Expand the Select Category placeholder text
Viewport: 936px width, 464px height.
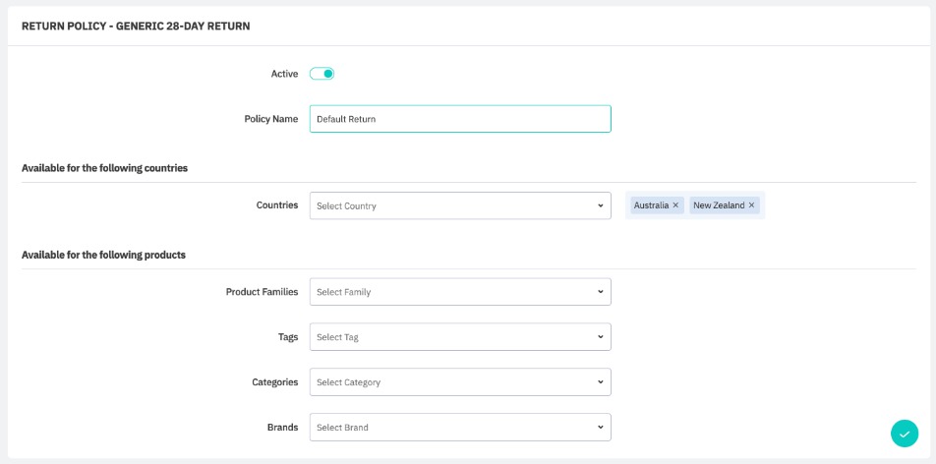pos(348,382)
